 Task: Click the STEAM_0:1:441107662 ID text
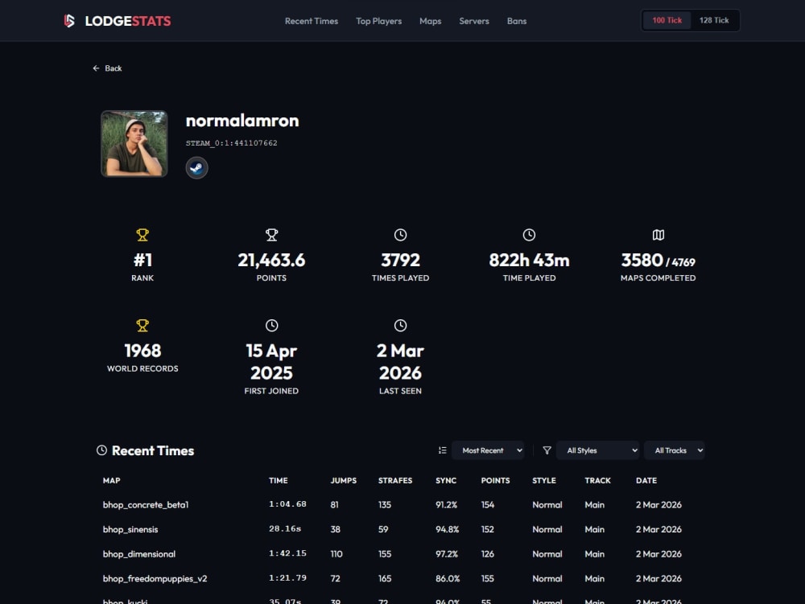click(232, 143)
